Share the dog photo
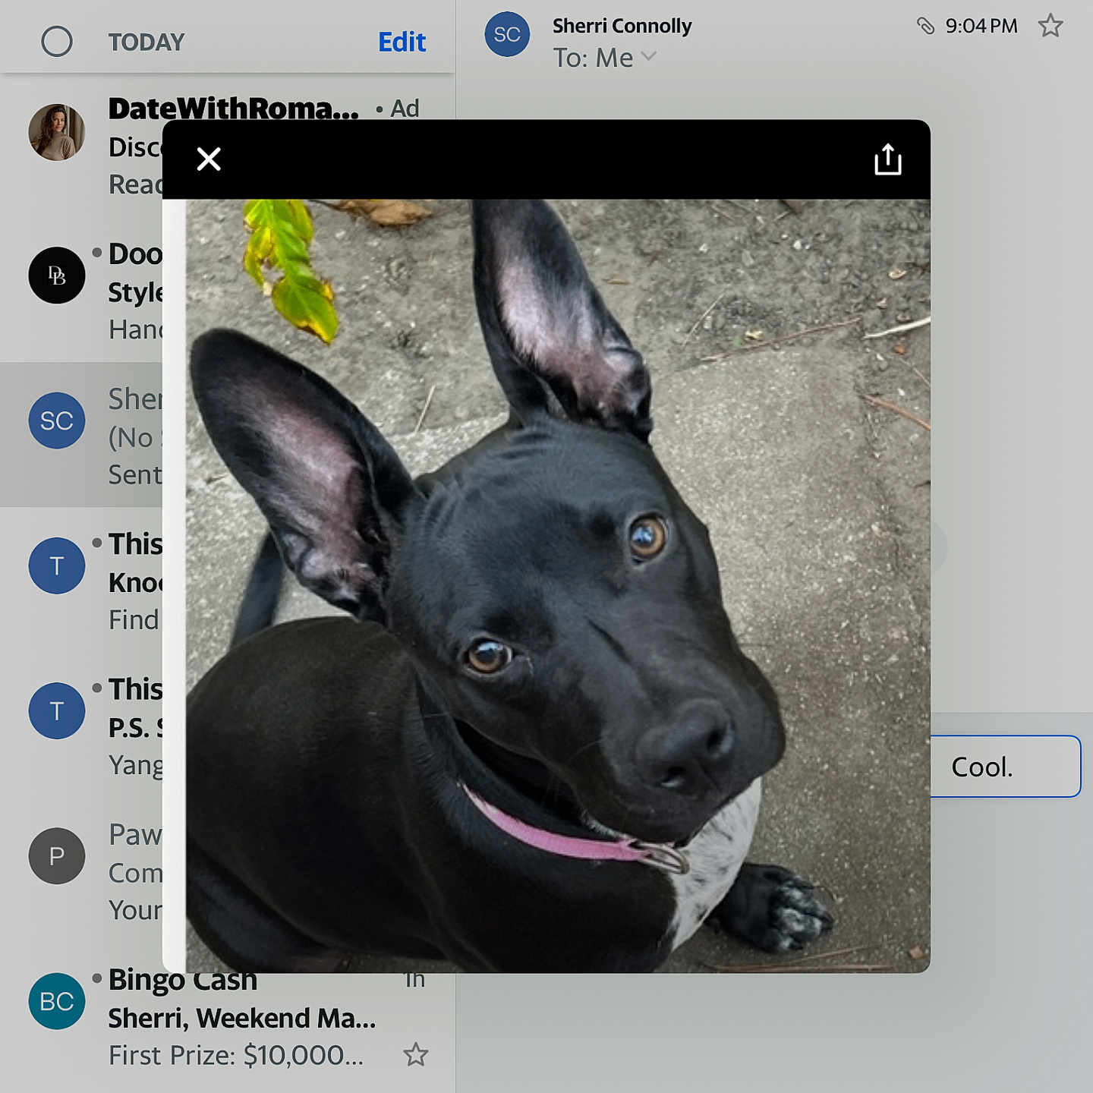 click(x=887, y=159)
